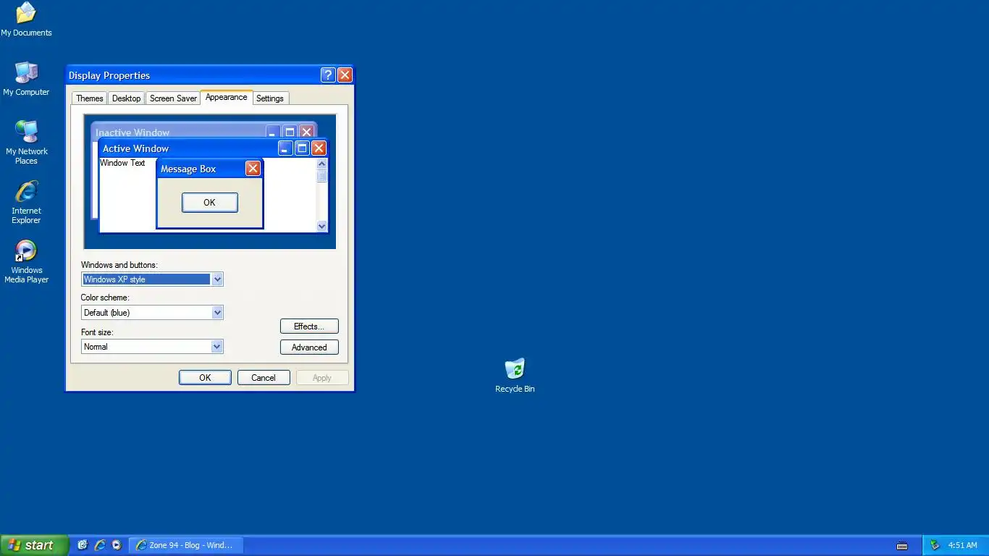The image size is (989, 556).
Task: Click the taskbar clock showing 4:51 AM
Action: click(x=962, y=545)
